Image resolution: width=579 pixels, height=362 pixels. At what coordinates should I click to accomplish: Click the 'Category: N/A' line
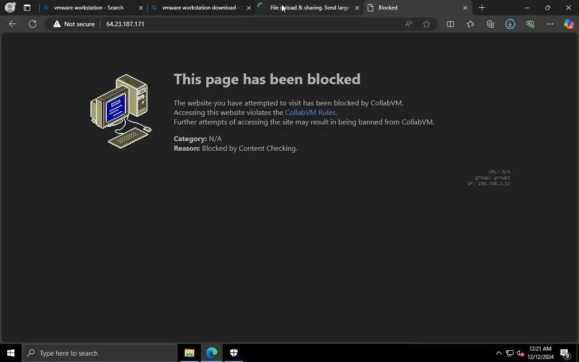click(x=198, y=138)
